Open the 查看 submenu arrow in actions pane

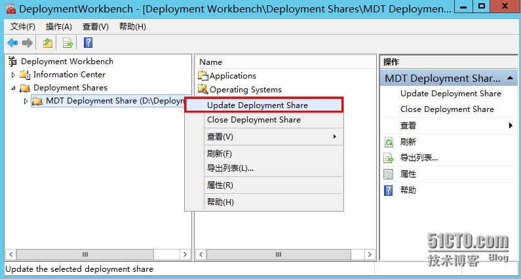511,126
